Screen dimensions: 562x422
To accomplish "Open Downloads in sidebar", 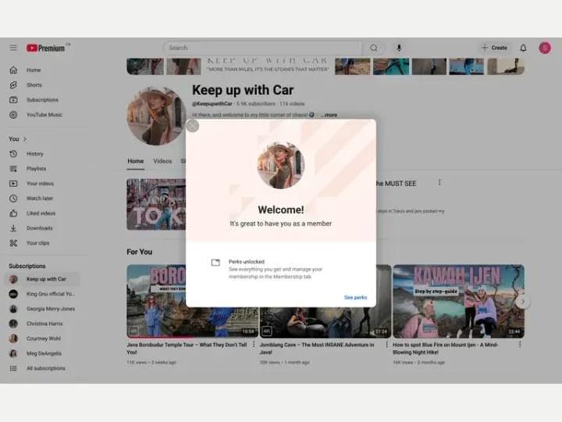I will tap(40, 228).
